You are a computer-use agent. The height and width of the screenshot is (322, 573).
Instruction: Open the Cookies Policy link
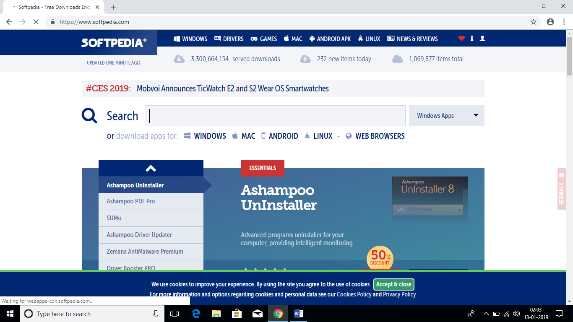click(x=354, y=294)
